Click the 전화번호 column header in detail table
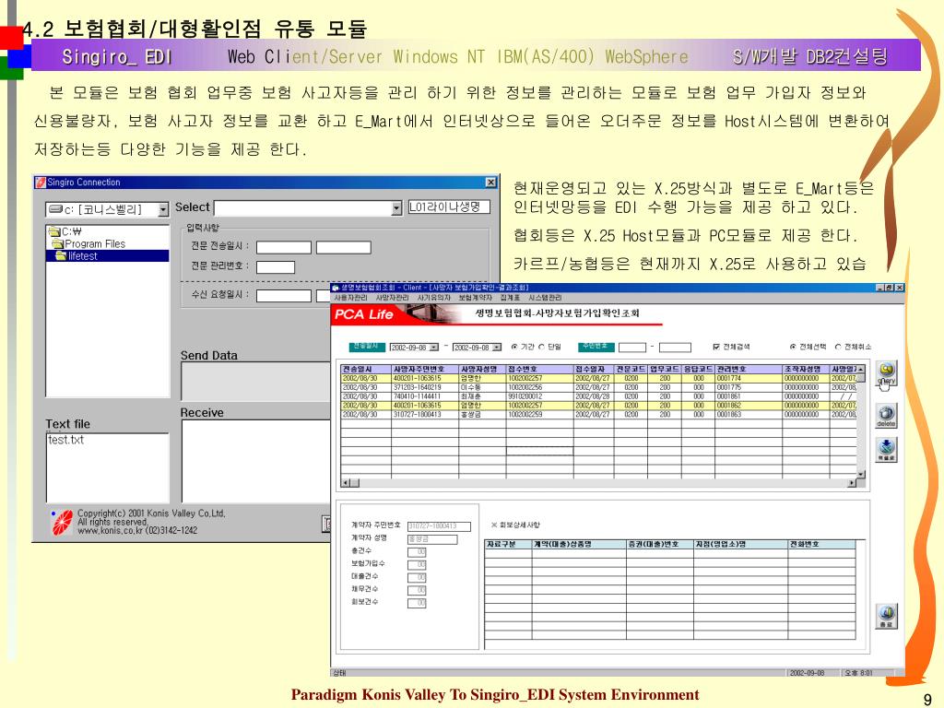Viewport: 944px width, 708px height. pos(821,544)
